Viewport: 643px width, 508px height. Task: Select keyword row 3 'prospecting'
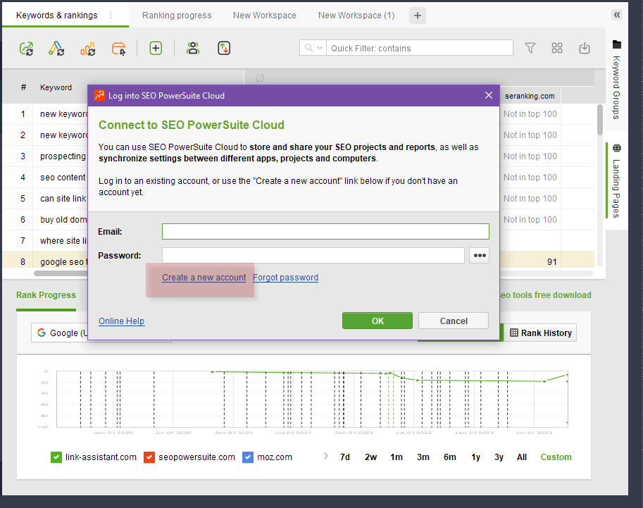(x=45, y=156)
